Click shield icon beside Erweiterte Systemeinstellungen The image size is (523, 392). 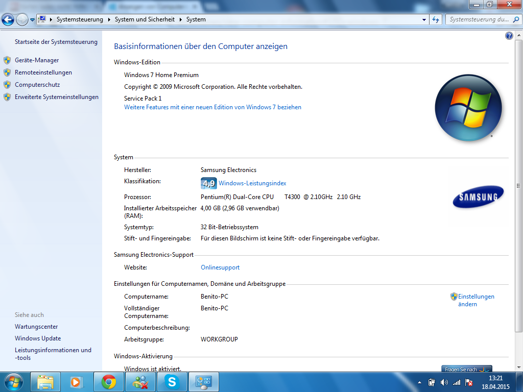[7, 97]
